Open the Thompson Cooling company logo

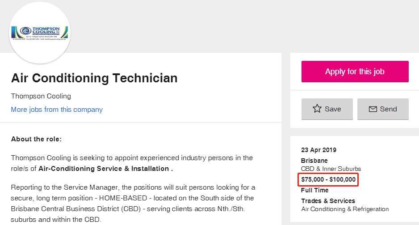pos(40,34)
